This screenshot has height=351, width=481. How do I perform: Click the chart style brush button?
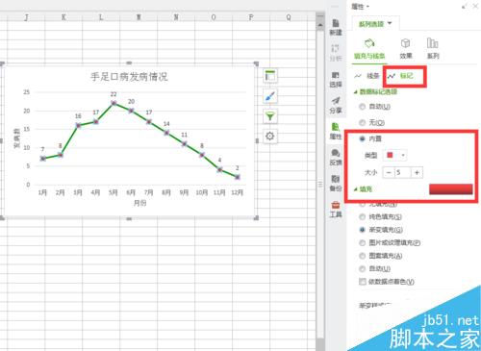tap(270, 96)
